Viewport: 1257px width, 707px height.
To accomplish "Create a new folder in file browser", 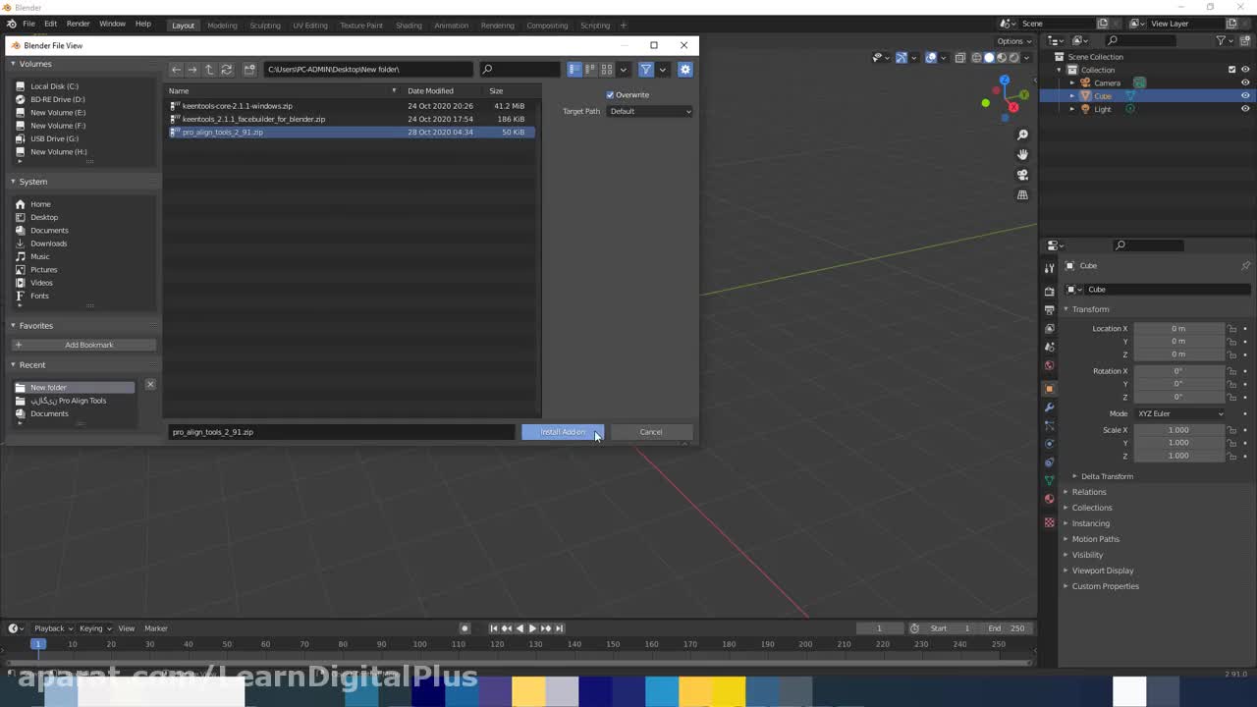I will (249, 70).
